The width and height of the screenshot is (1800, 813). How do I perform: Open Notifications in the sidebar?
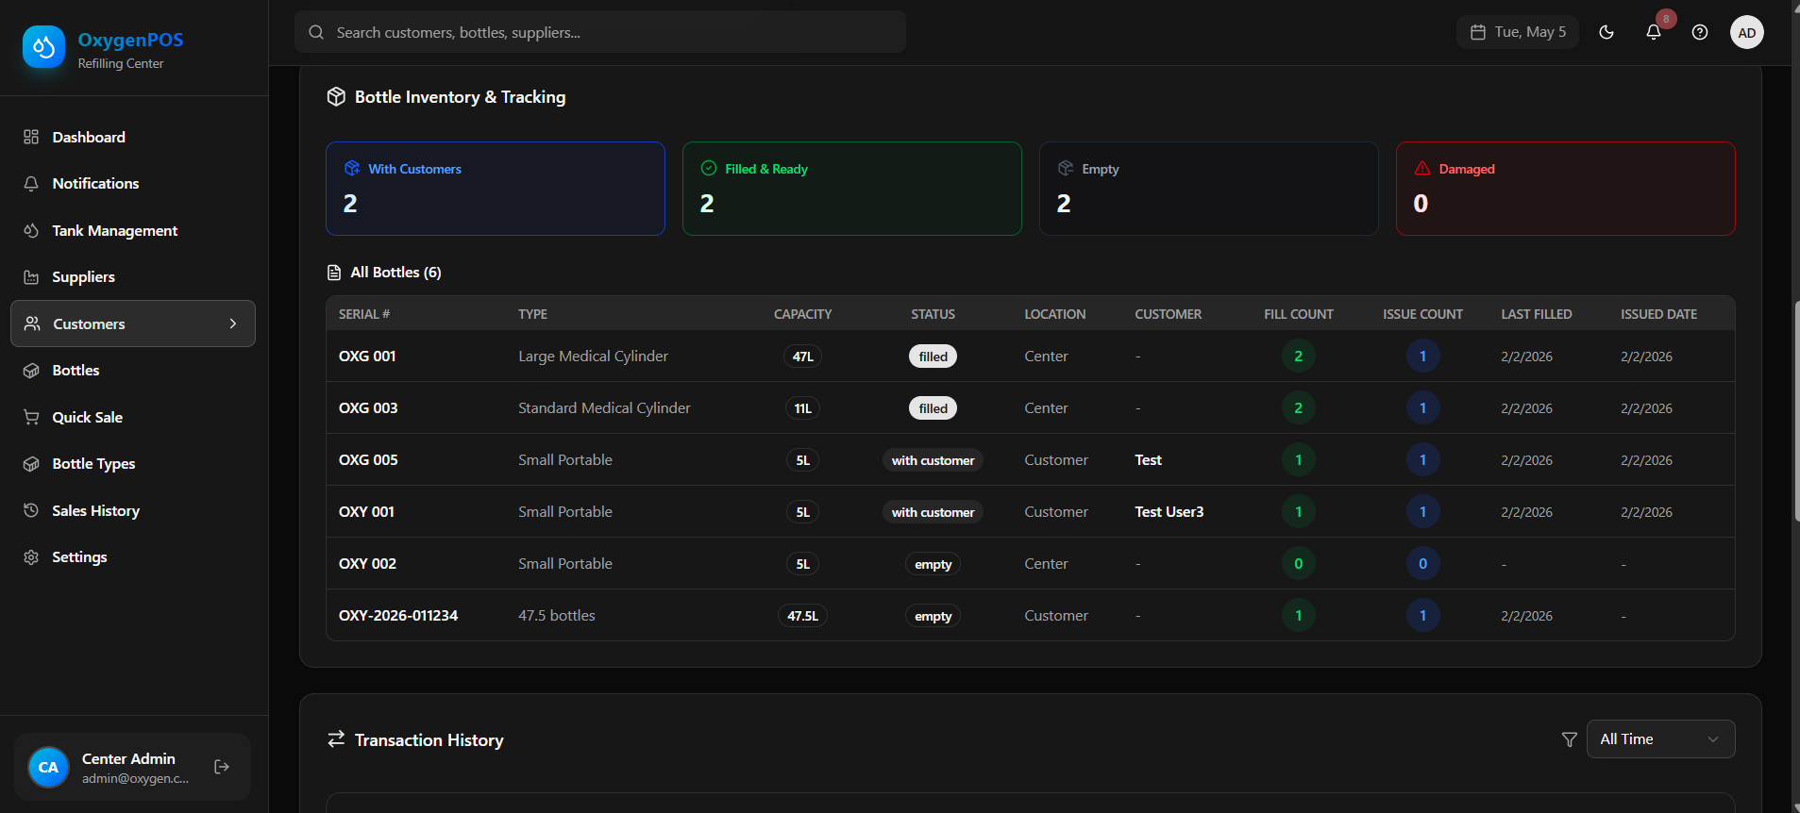[x=133, y=183]
